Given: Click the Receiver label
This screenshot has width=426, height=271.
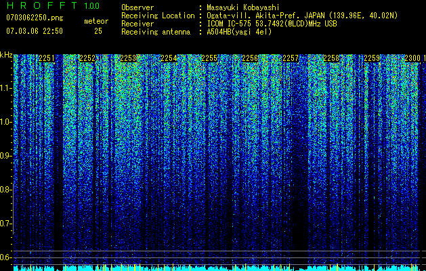Looking at the screenshot, I should [x=137, y=24].
